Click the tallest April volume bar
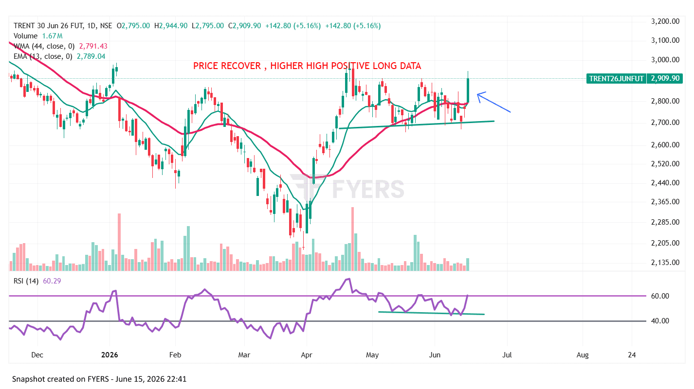 pos(352,239)
